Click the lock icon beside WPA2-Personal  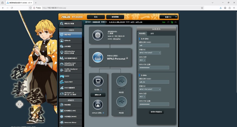[127, 58]
